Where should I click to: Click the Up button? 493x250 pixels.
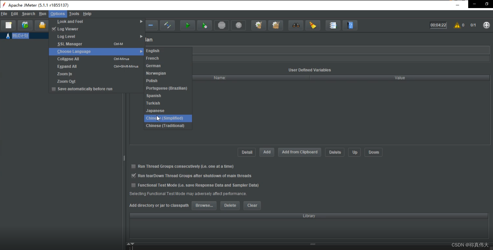[x=355, y=152]
